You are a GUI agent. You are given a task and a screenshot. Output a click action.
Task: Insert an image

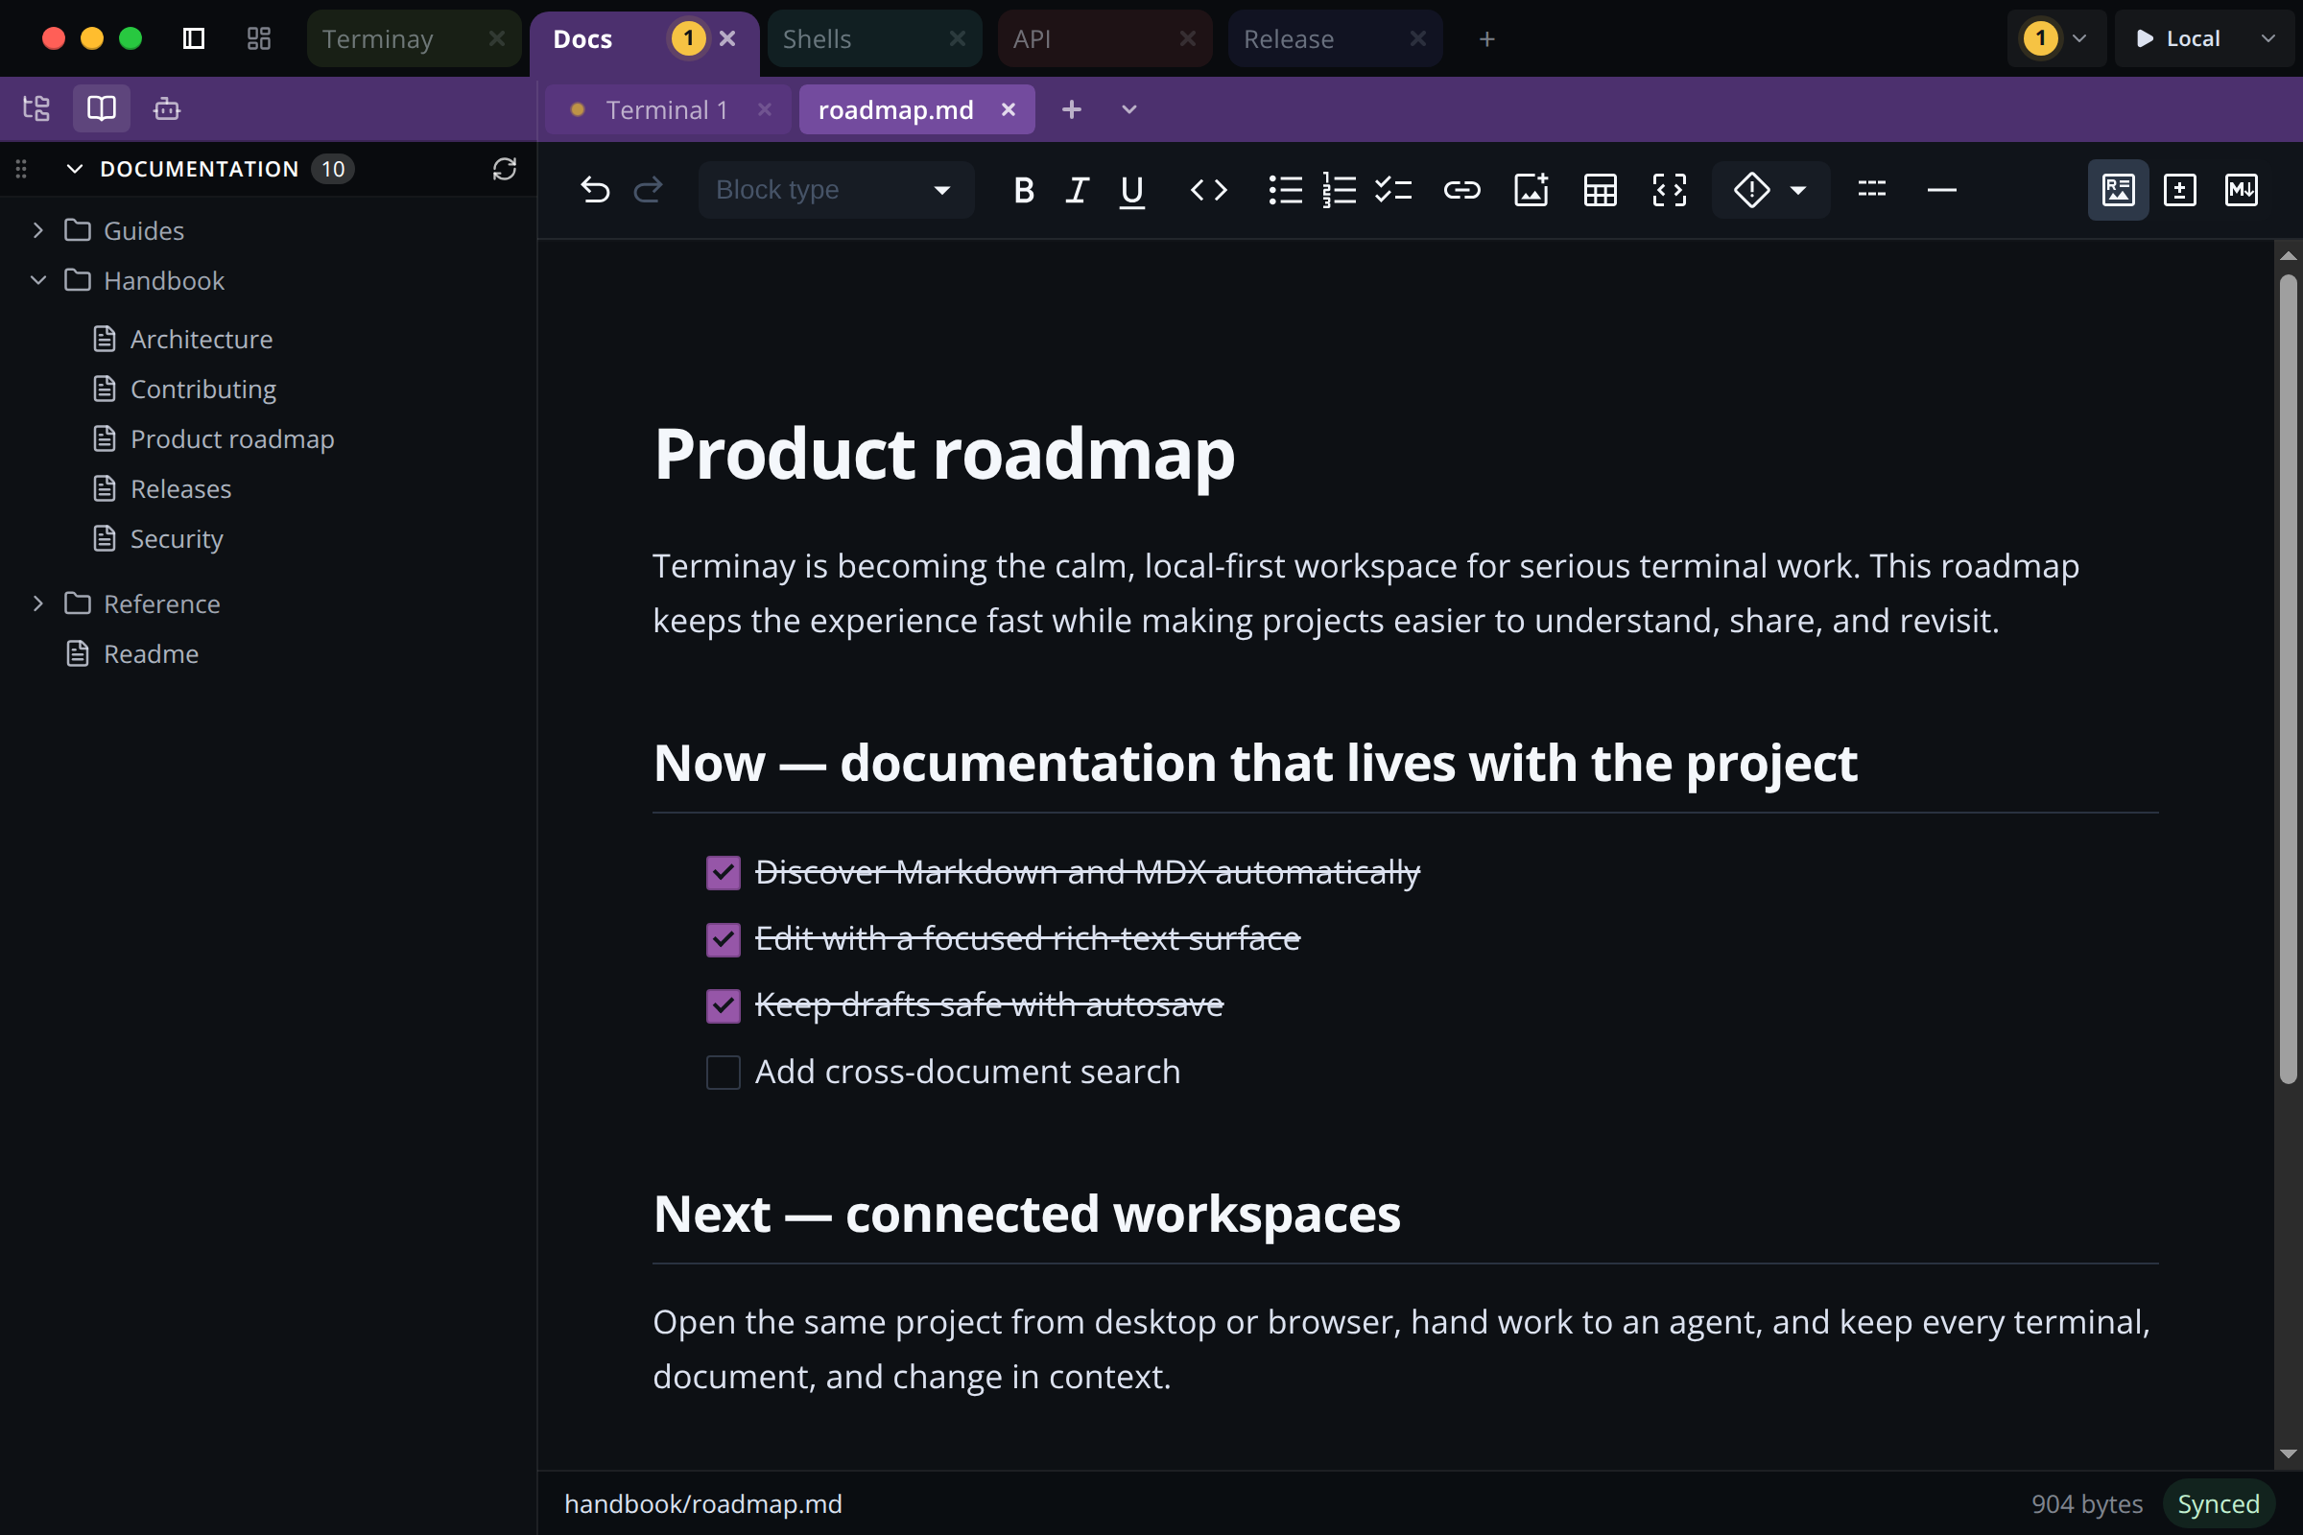click(1531, 190)
